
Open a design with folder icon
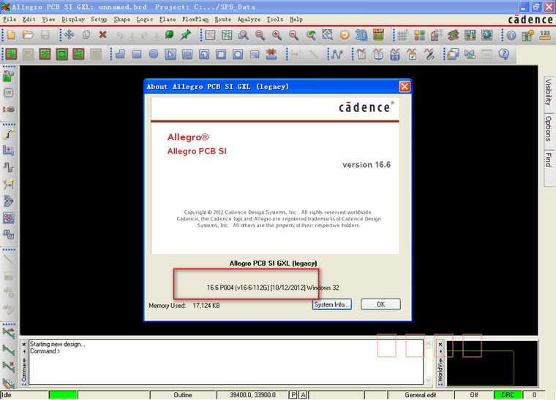coord(28,34)
